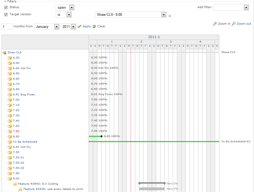Uncheck the Status filter checkbox
The width and height of the screenshot is (254, 192).
coord(6,7)
